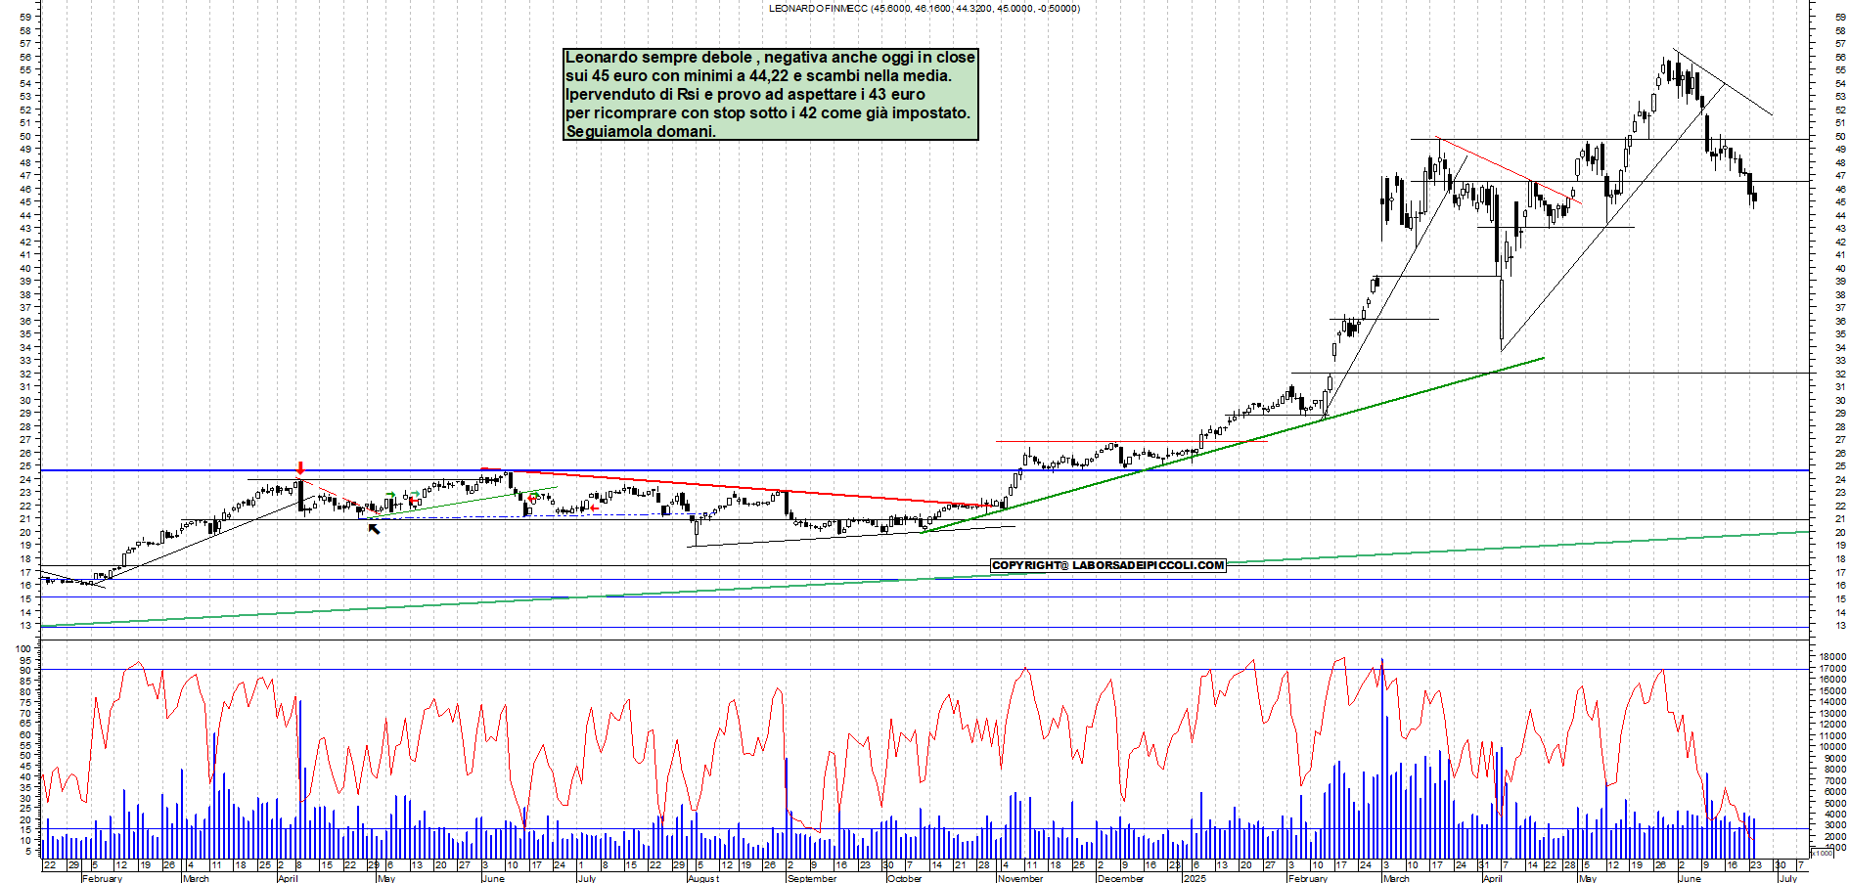Click the '13' value on the left price axis
1849x883 pixels.
[x=26, y=625]
